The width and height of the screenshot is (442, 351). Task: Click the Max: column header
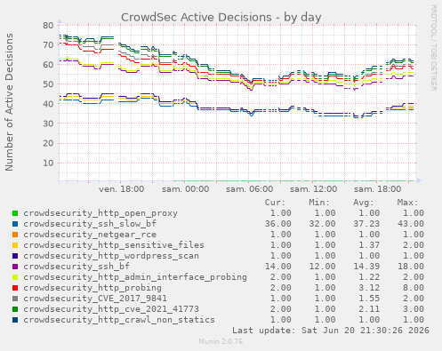(x=407, y=203)
